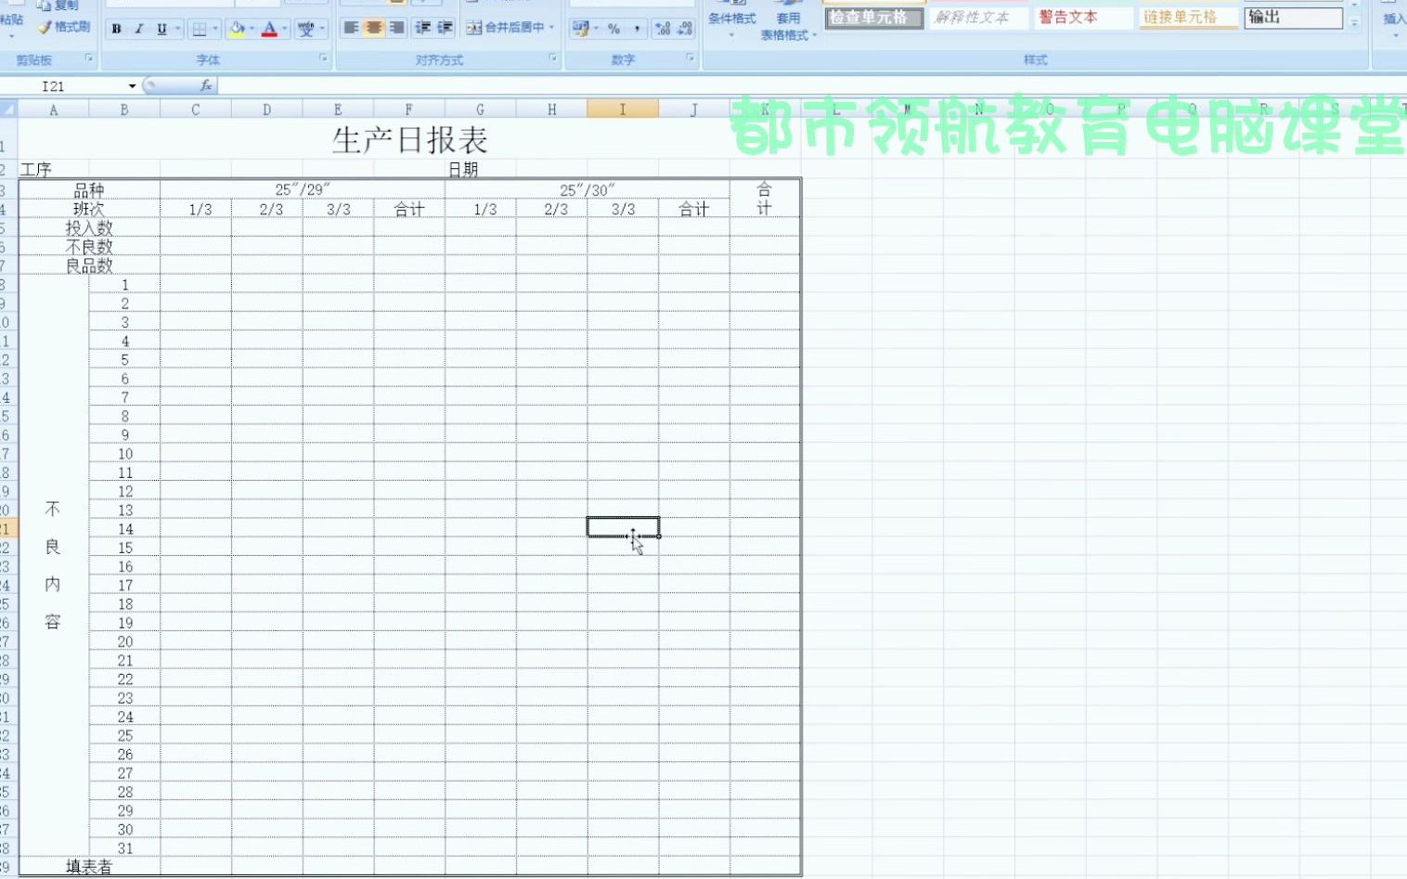Select column I header
The image size is (1407, 879).
tap(623, 110)
